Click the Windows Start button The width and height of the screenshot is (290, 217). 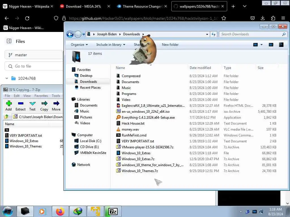point(8,211)
